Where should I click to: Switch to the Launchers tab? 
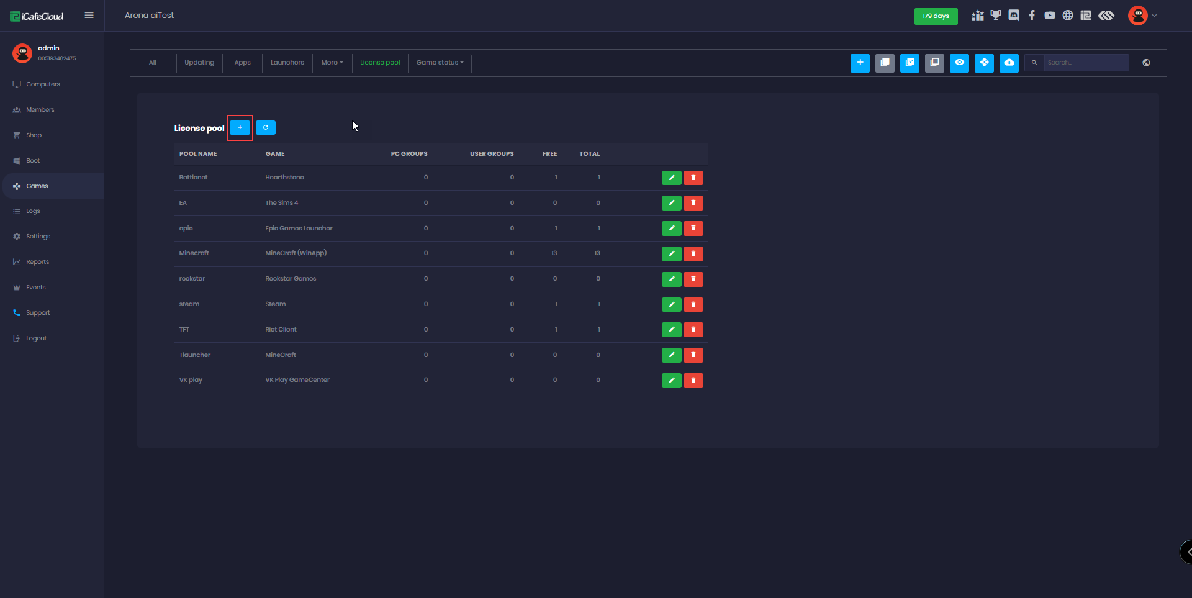click(x=287, y=63)
